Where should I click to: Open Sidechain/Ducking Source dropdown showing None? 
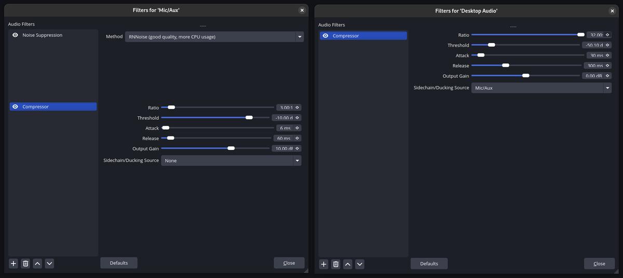click(231, 161)
